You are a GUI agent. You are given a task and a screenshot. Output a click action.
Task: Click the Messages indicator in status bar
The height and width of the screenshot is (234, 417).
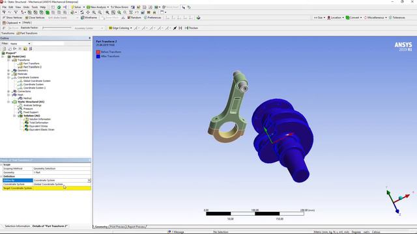[176, 232]
